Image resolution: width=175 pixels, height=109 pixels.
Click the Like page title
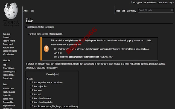click(29, 21)
